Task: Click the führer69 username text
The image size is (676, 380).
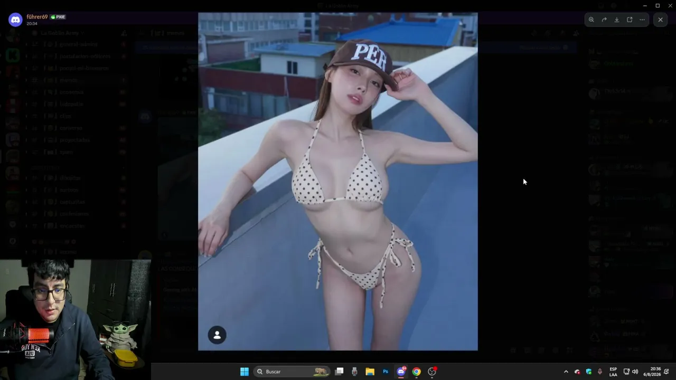Action: (x=37, y=17)
